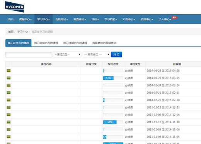This screenshot has width=201, height=144.
Task: Click course icon in 2014-02-20 row
Action: (9, 100)
